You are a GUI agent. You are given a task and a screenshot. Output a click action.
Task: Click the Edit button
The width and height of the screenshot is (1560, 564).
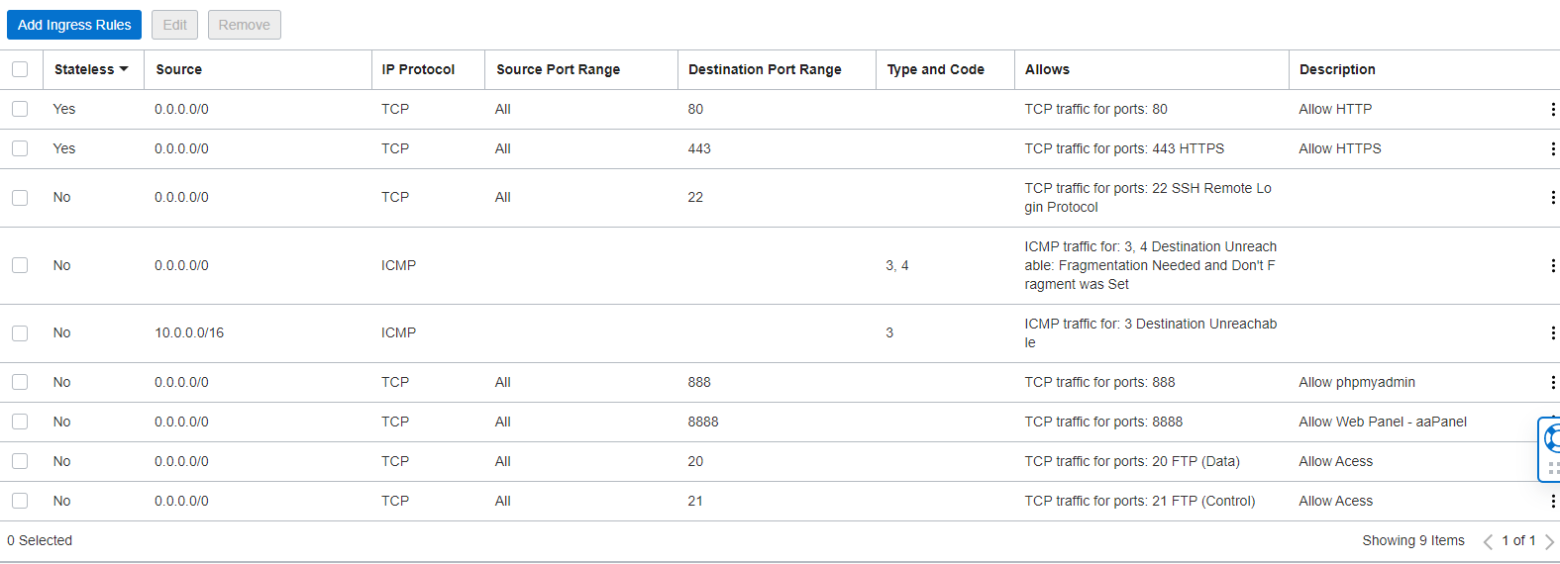174,25
